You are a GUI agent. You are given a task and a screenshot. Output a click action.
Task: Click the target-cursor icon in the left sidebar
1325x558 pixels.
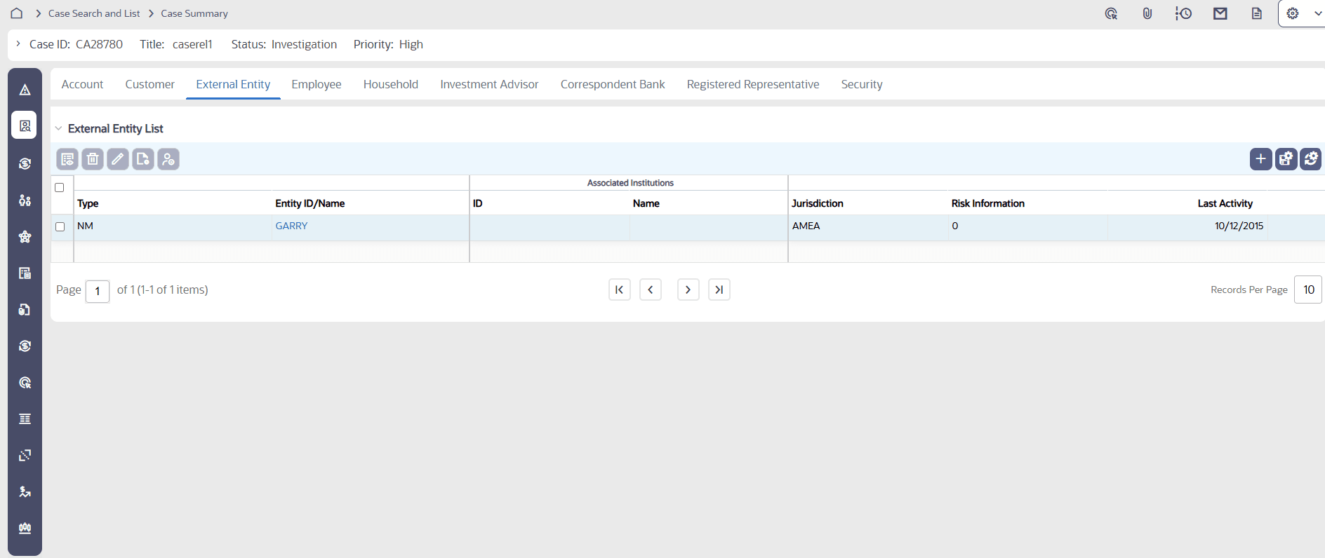pyautogui.click(x=25, y=382)
